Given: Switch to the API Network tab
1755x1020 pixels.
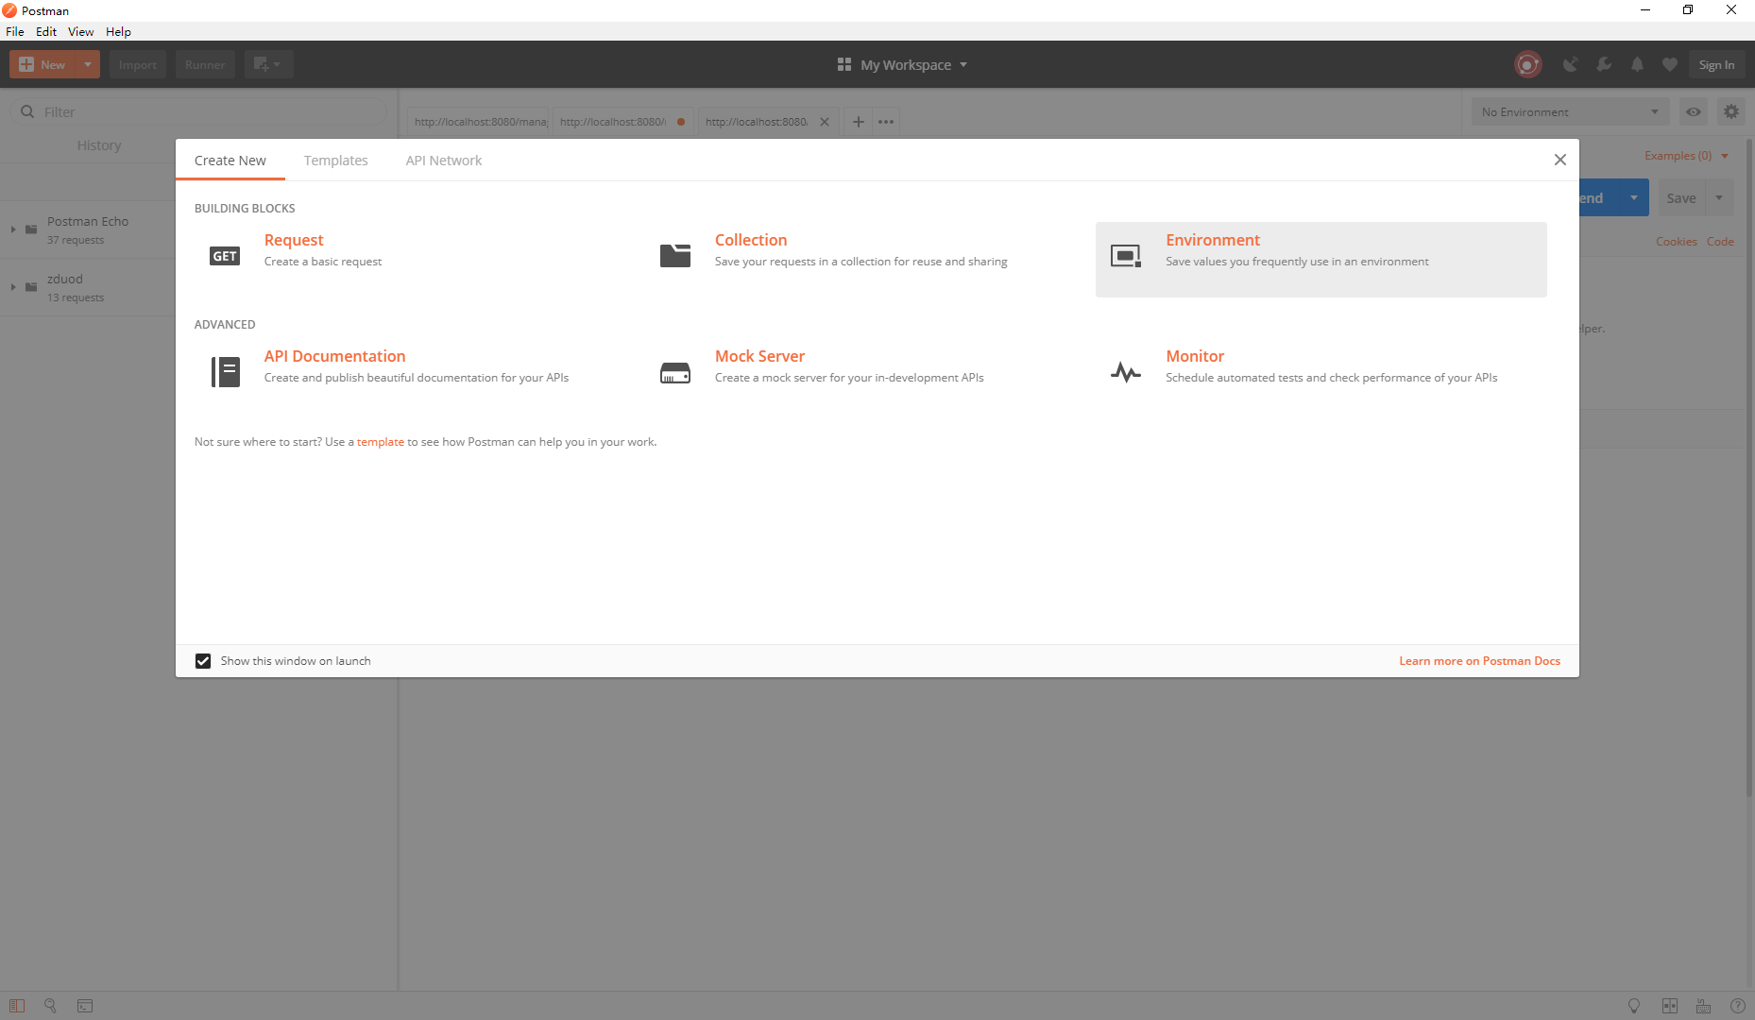Looking at the screenshot, I should coord(444,161).
